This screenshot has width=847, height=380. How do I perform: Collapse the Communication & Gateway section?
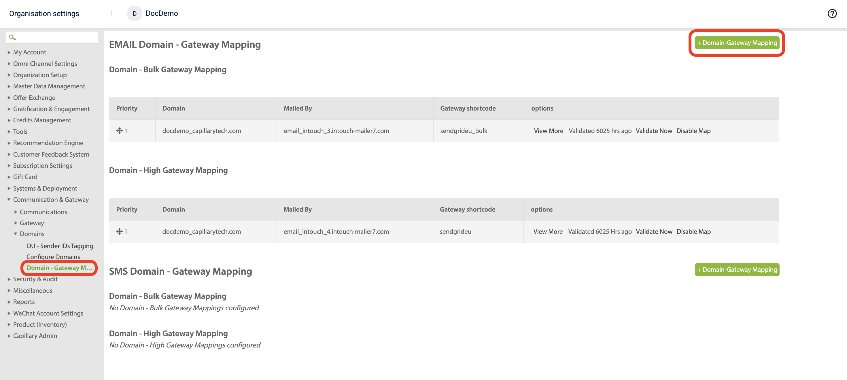[9, 200]
